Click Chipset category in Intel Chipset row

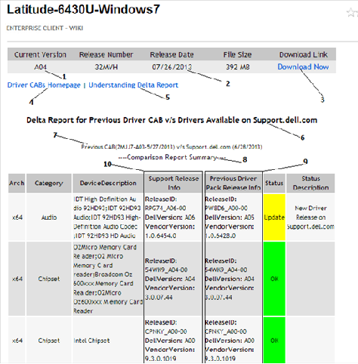(49, 341)
